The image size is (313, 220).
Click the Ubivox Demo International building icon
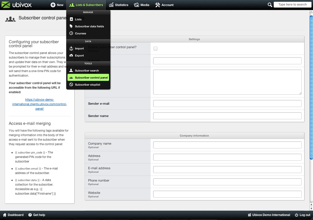point(249,215)
